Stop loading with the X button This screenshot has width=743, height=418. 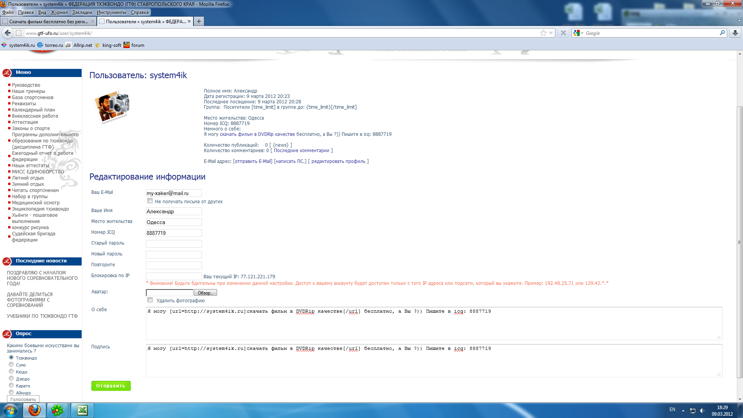563,33
